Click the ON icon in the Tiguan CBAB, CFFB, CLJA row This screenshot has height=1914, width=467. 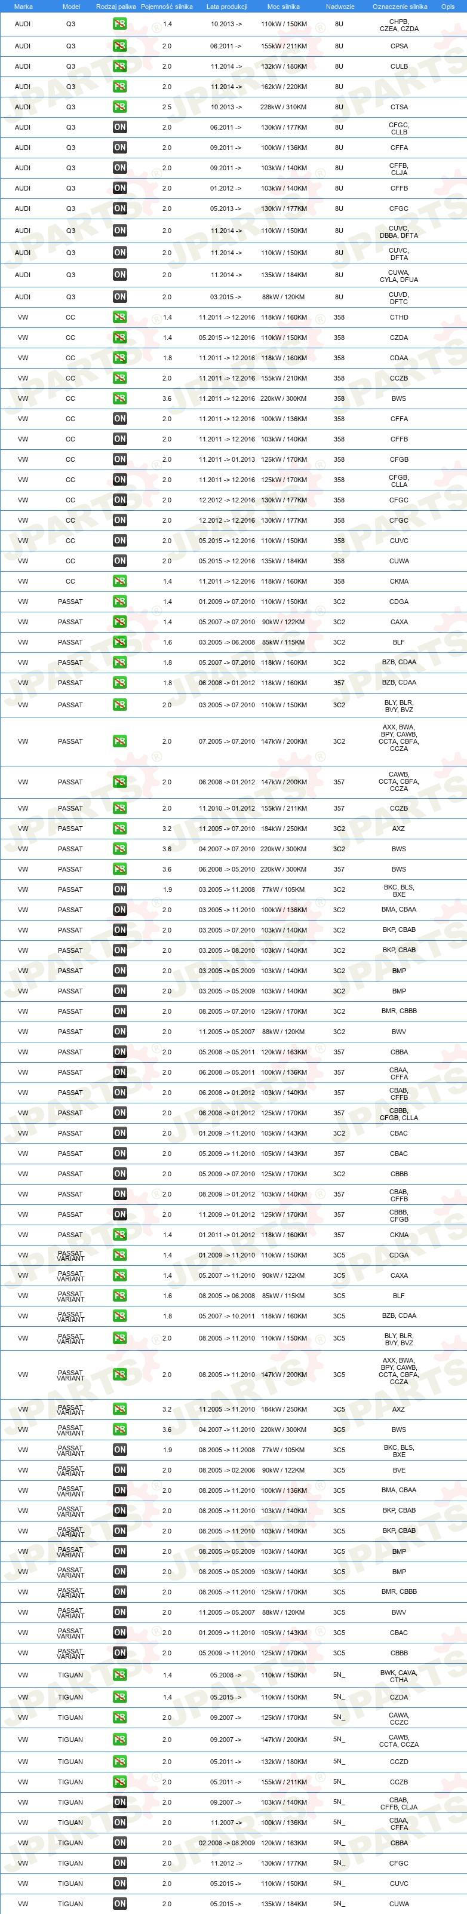(119, 1802)
